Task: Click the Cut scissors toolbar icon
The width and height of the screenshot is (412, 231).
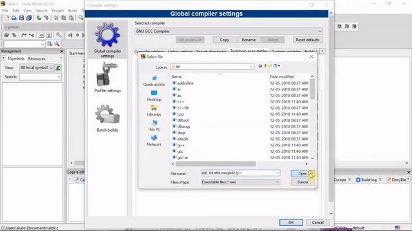Action: click(x=56, y=18)
